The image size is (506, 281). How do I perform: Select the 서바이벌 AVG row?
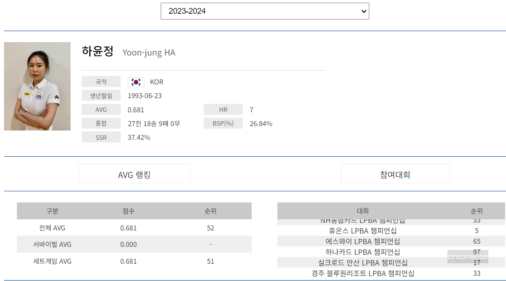(x=133, y=245)
